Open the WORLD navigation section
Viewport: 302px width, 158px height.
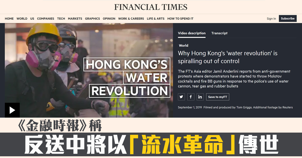coord(22,19)
